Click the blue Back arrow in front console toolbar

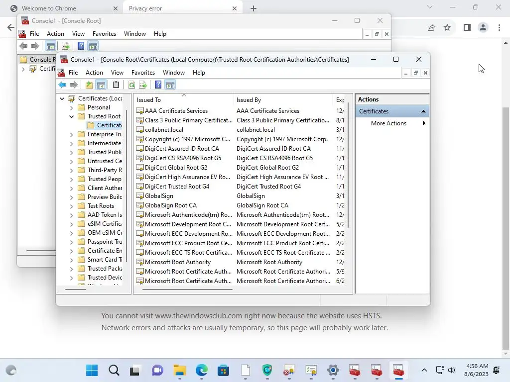62,85
